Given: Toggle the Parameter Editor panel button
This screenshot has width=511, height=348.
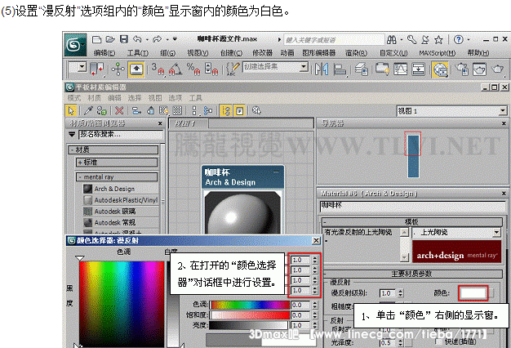Looking at the screenshot, I should point(239,111).
